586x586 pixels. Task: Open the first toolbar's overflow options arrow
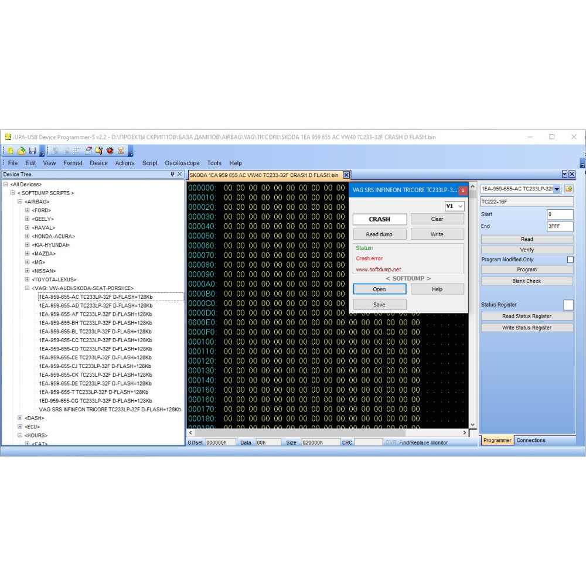[x=42, y=152]
